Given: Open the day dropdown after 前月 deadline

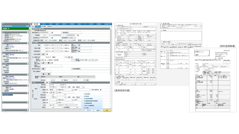Looking at the screenshot, I should click(94, 60).
